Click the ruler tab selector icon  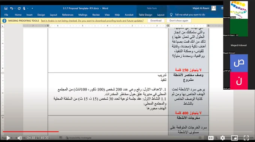[x=3, y=26]
